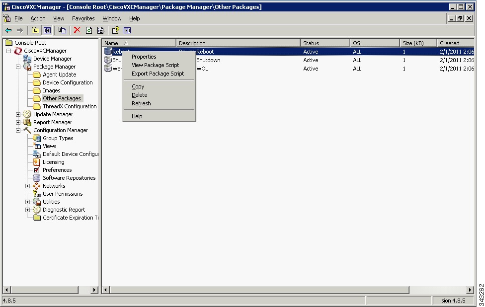Image resolution: width=485 pixels, height=307 pixels.
Task: Click the WOL description cell
Action: coord(202,69)
